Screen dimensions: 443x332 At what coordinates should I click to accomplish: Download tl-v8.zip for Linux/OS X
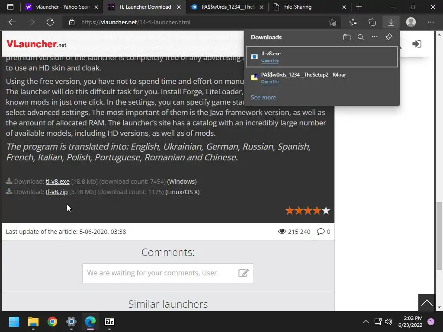click(x=57, y=192)
